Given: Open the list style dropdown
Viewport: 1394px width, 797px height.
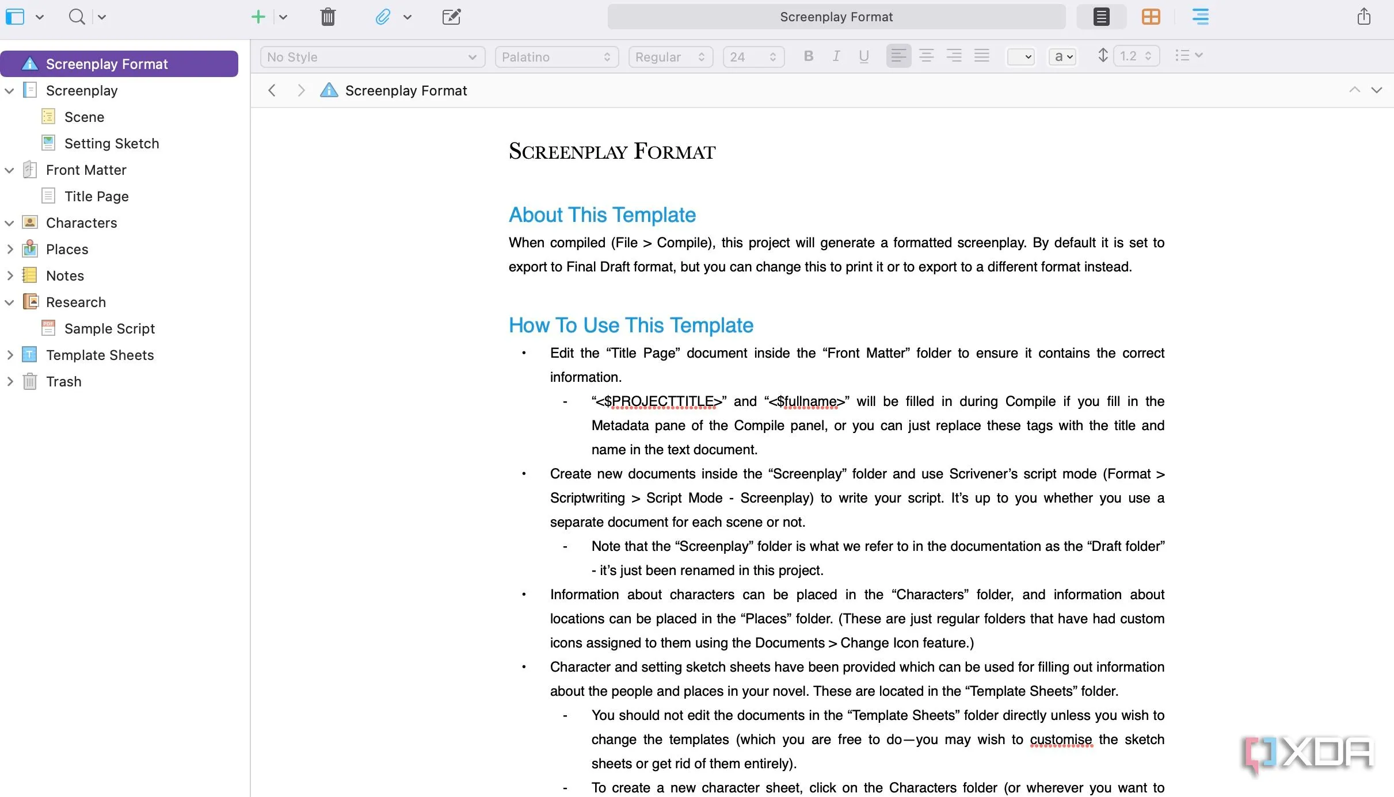Looking at the screenshot, I should click(x=1189, y=56).
